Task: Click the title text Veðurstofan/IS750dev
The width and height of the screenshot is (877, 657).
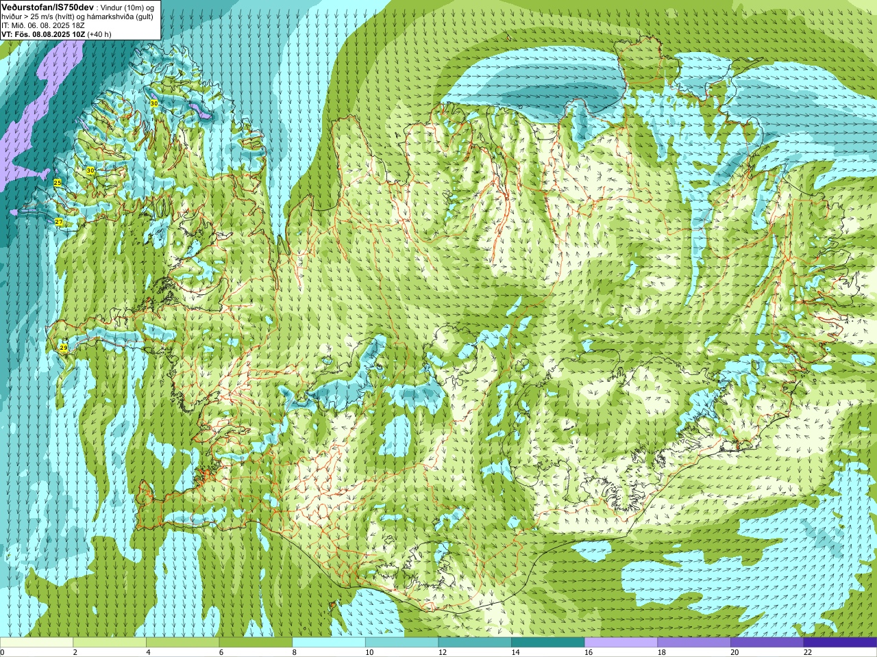Action: click(48, 6)
